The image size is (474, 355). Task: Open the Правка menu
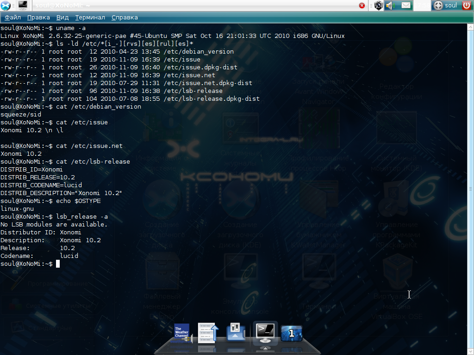tap(38, 18)
